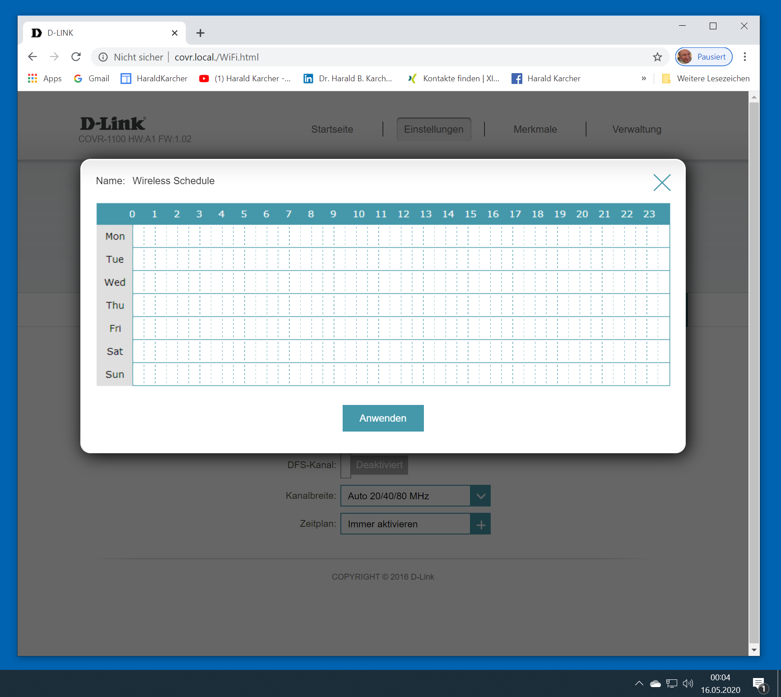
Task: Go back to previous page
Action: pos(33,57)
